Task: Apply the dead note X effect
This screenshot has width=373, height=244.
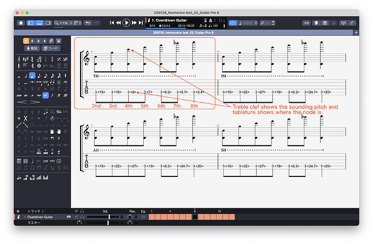Action: tap(25, 118)
